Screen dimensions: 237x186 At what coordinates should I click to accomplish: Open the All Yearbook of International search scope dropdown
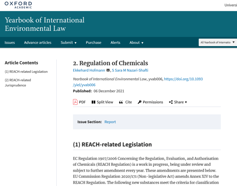217,42
